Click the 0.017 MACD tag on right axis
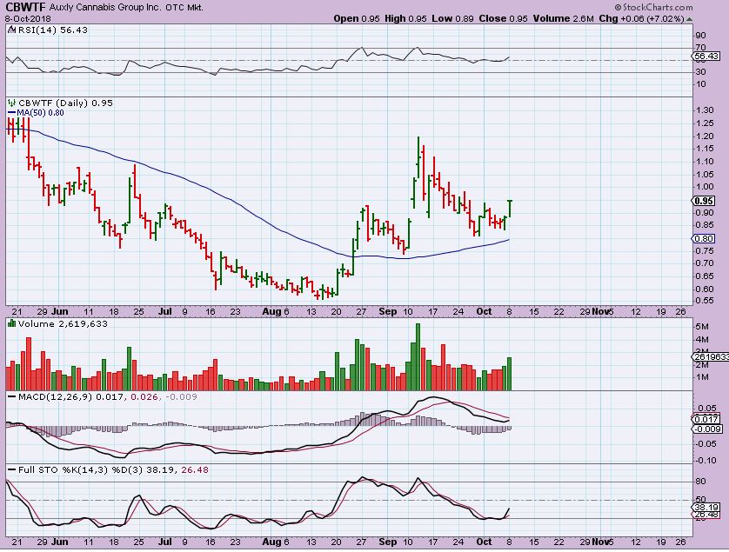This screenshot has width=729, height=552. [x=706, y=419]
